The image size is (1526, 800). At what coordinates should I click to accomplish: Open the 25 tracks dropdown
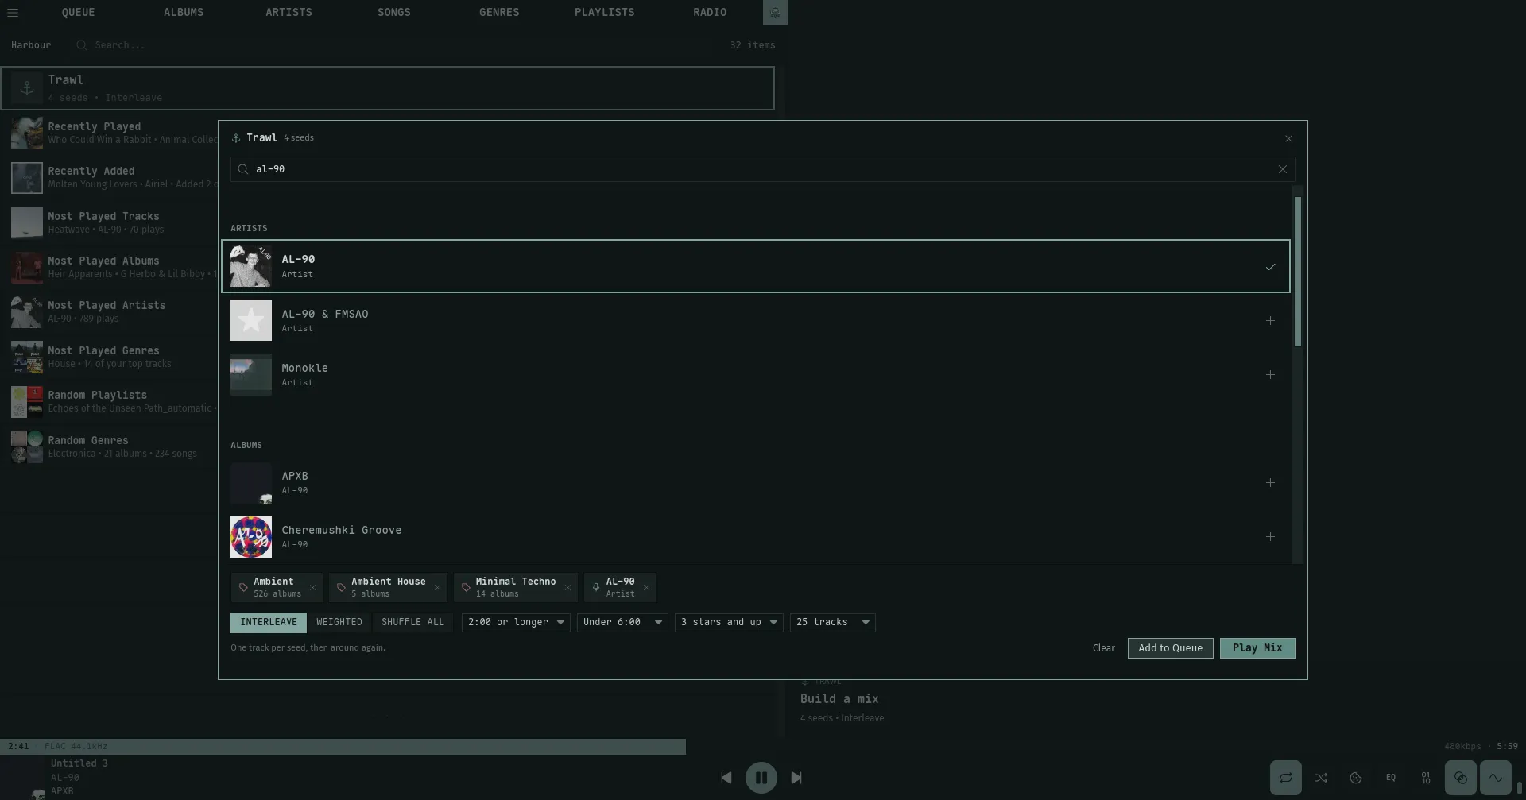coord(832,623)
